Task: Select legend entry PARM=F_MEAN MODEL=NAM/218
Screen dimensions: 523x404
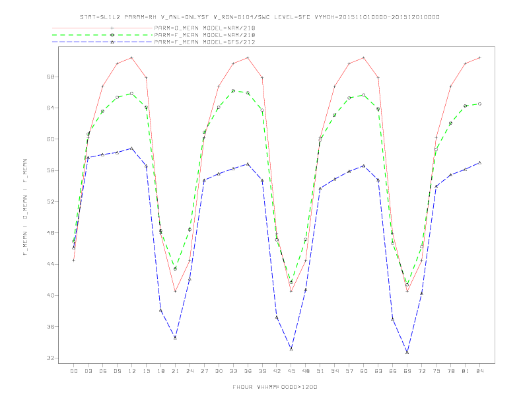Action: coord(205,35)
